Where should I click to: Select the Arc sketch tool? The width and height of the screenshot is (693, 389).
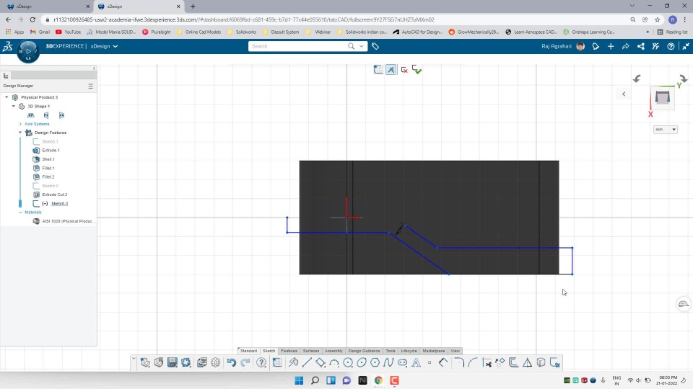(334, 362)
